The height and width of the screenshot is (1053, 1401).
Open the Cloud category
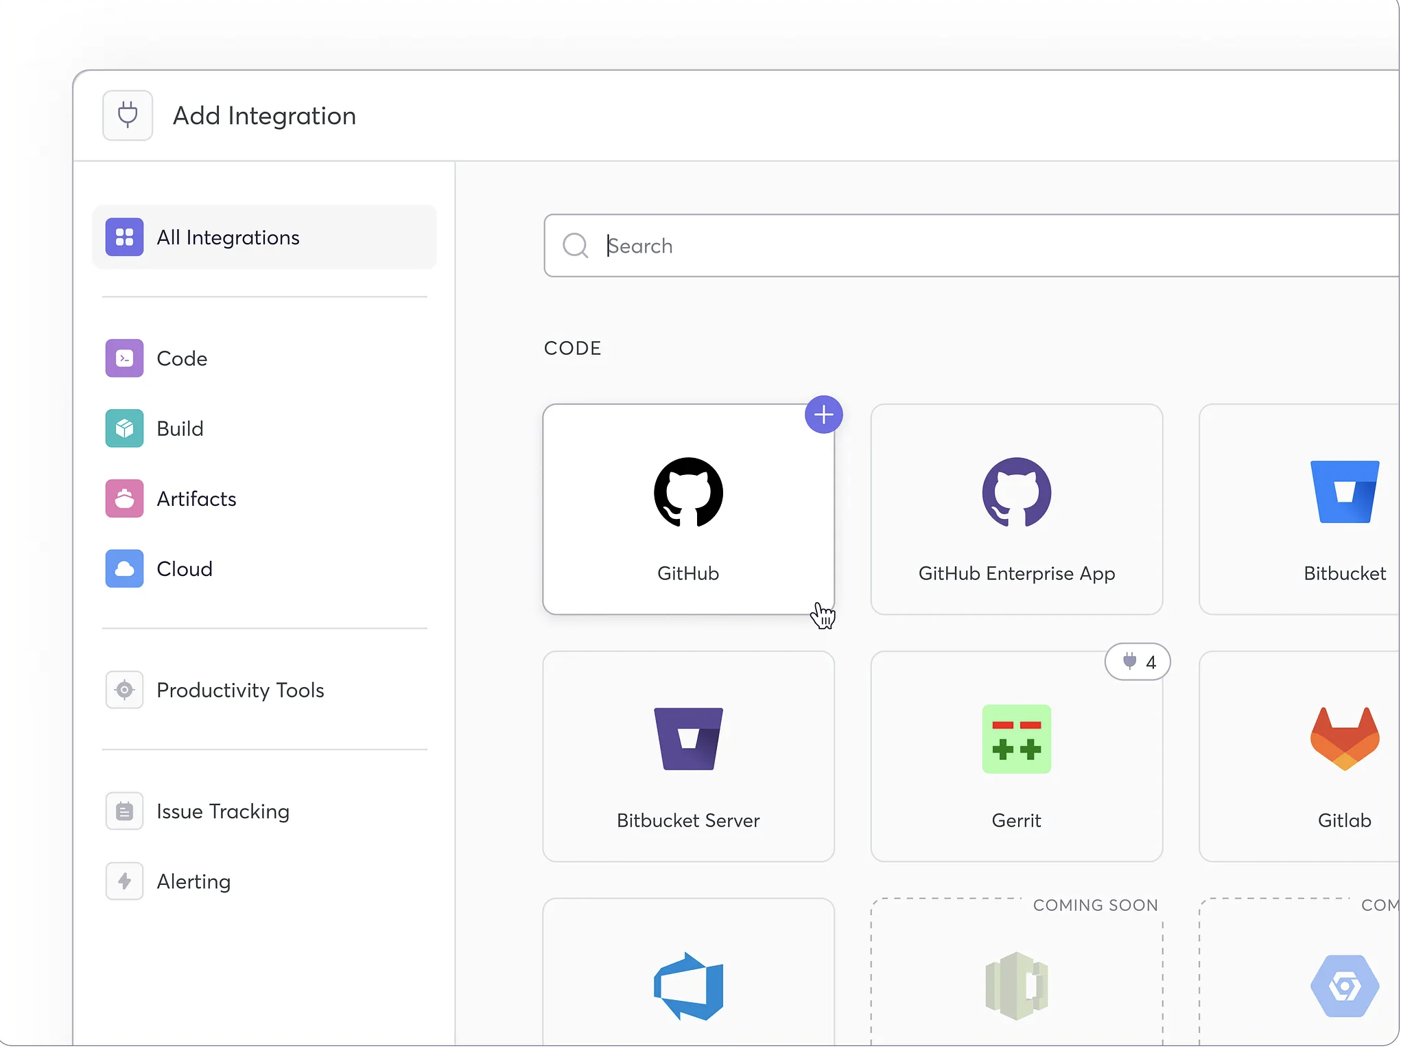(x=185, y=568)
